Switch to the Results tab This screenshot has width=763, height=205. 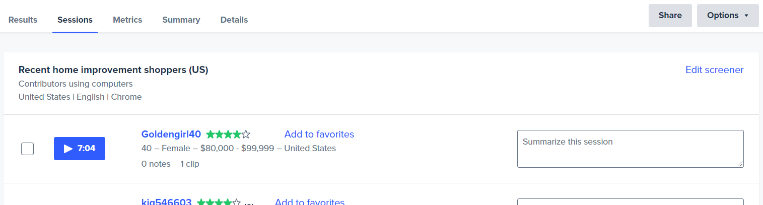click(23, 20)
